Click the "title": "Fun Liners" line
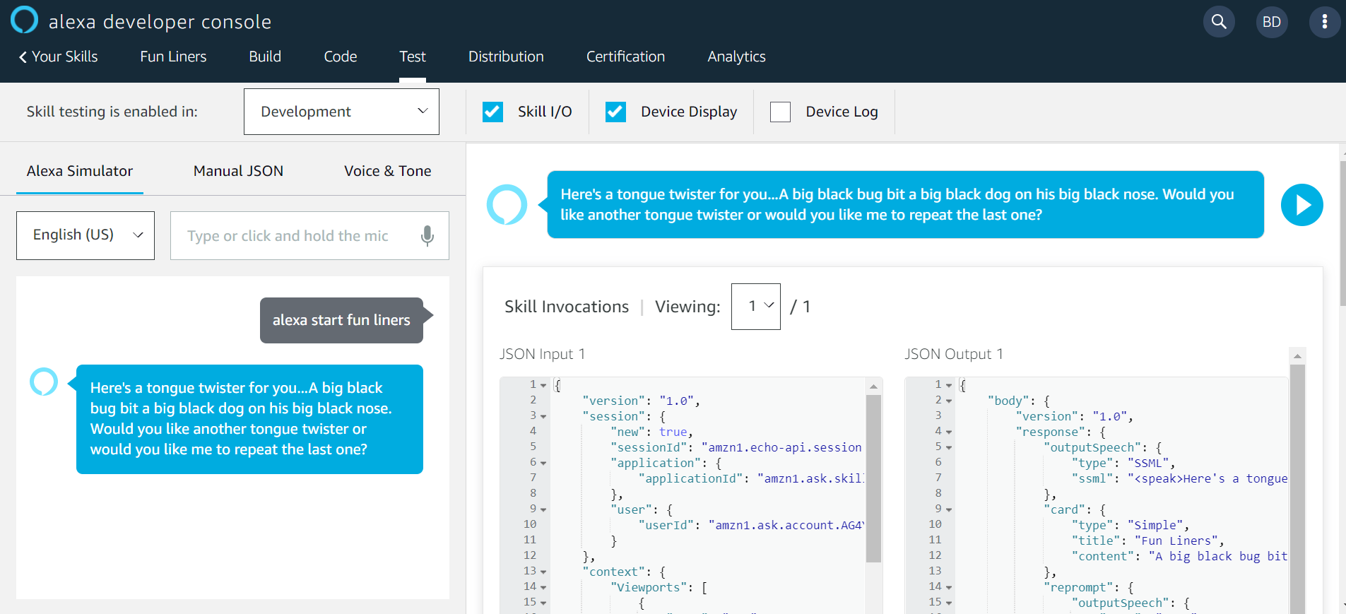Image resolution: width=1346 pixels, height=614 pixels. pyautogui.click(x=1147, y=541)
